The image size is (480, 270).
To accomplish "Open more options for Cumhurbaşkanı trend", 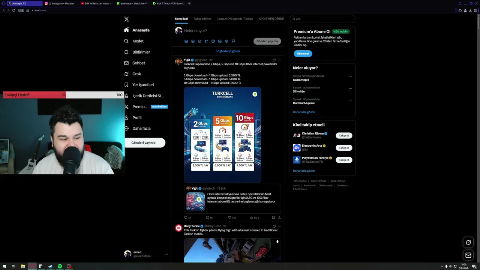I will tap(350, 100).
